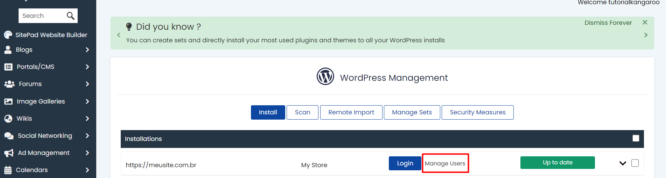Expand Wikis category chevron
Viewport: 666px width, 178px height.
87,119
